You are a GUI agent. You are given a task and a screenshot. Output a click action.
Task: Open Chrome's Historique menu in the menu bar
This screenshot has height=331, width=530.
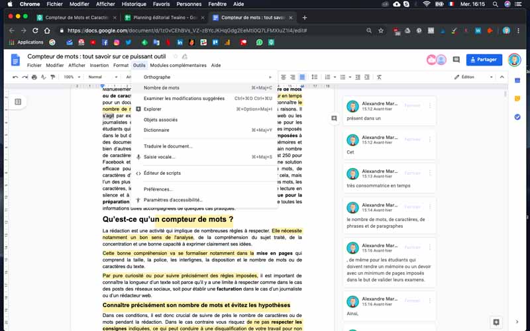134,4
